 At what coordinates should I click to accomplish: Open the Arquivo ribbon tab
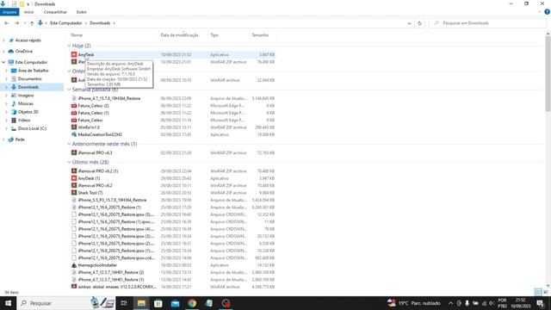(9, 12)
